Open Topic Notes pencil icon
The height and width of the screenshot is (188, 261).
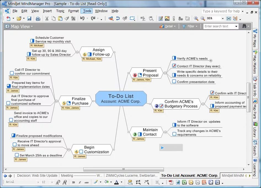161,18
